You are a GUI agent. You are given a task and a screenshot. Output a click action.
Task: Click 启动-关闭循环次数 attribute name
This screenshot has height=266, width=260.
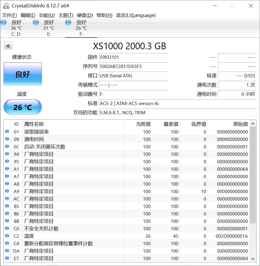(45, 147)
